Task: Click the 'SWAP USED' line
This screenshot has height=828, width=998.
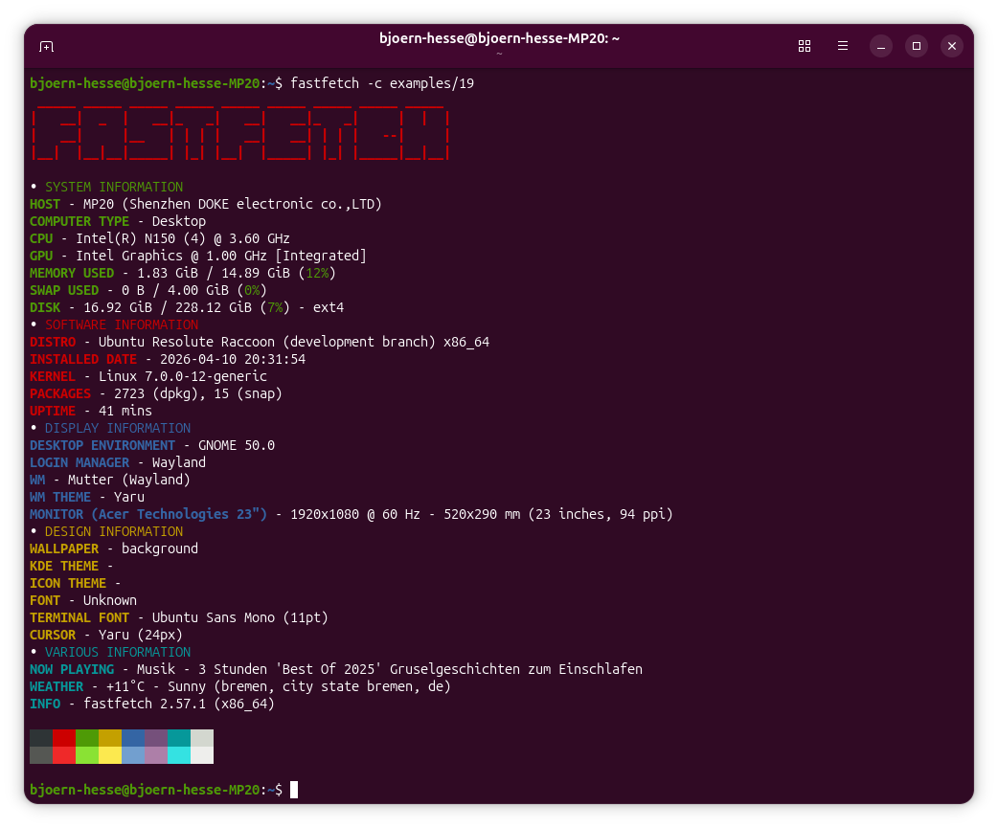Action: [x=148, y=290]
